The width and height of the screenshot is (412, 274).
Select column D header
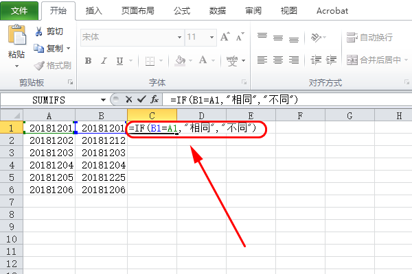click(x=201, y=115)
